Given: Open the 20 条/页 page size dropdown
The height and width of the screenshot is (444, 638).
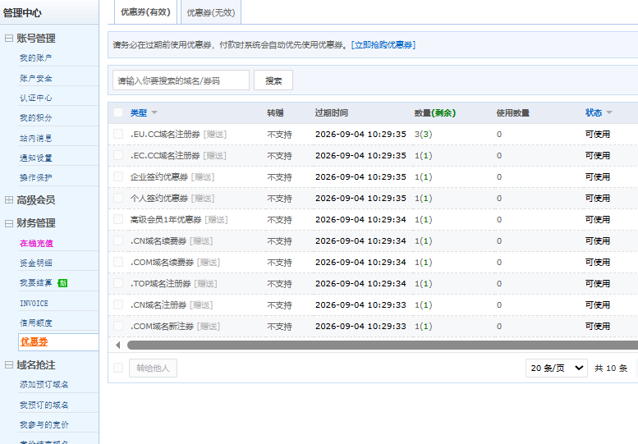Looking at the screenshot, I should click(556, 368).
